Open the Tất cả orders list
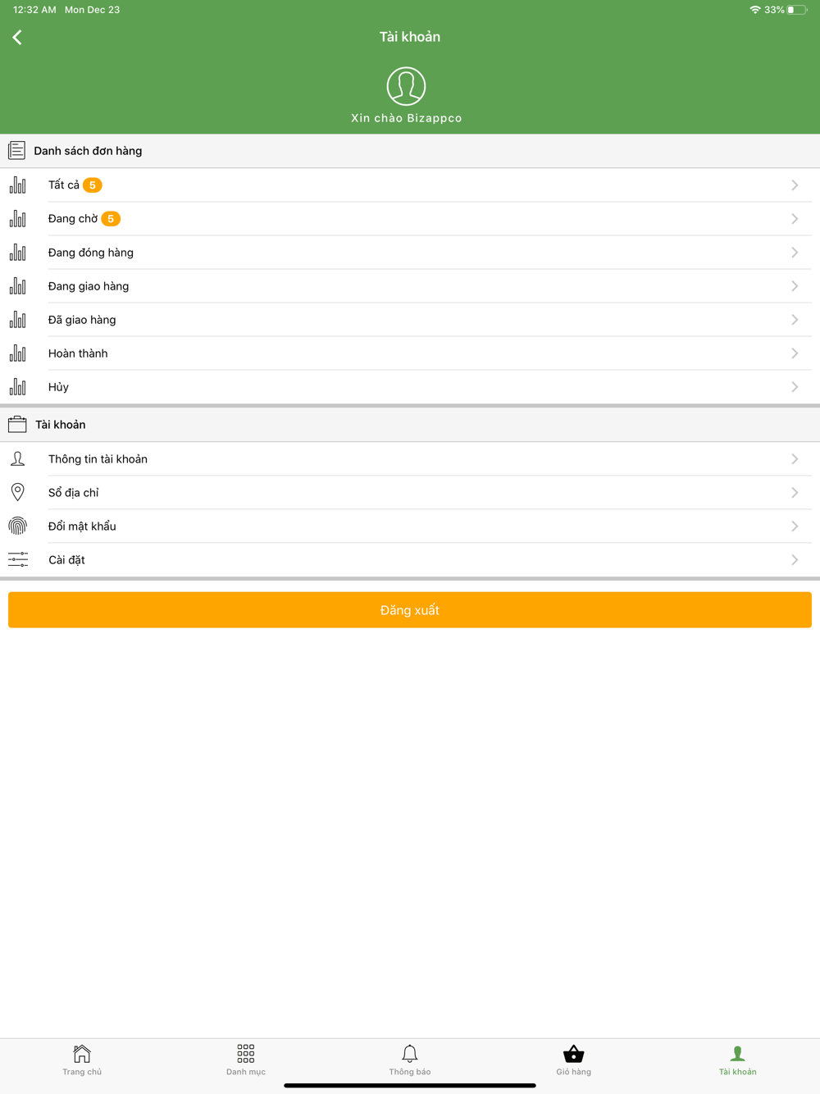 click(x=410, y=185)
